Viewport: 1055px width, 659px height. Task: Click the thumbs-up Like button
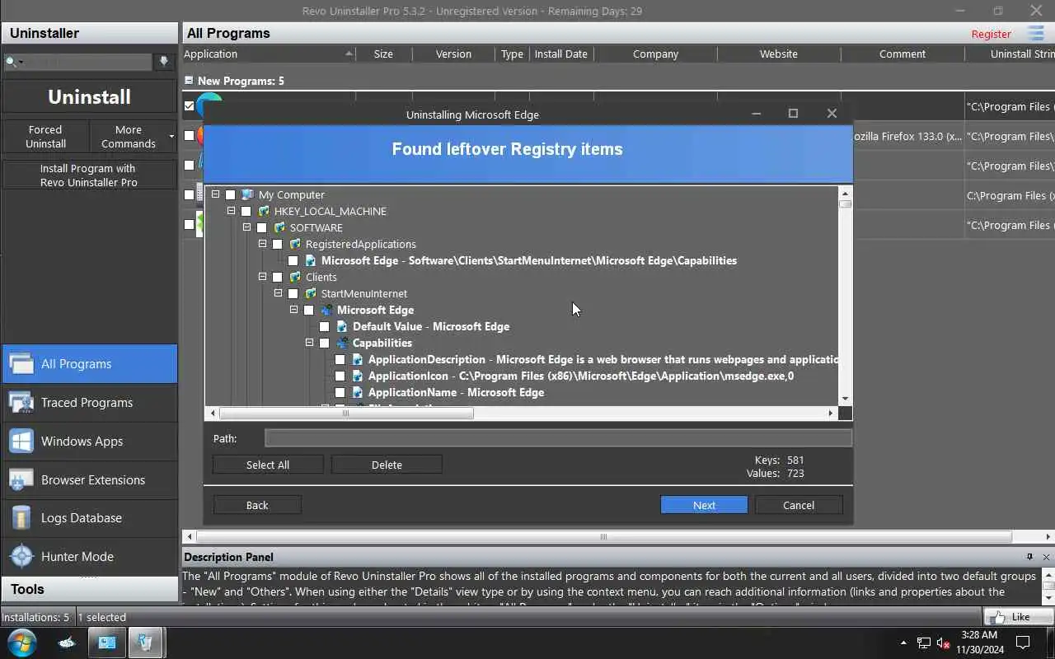tap(1019, 617)
